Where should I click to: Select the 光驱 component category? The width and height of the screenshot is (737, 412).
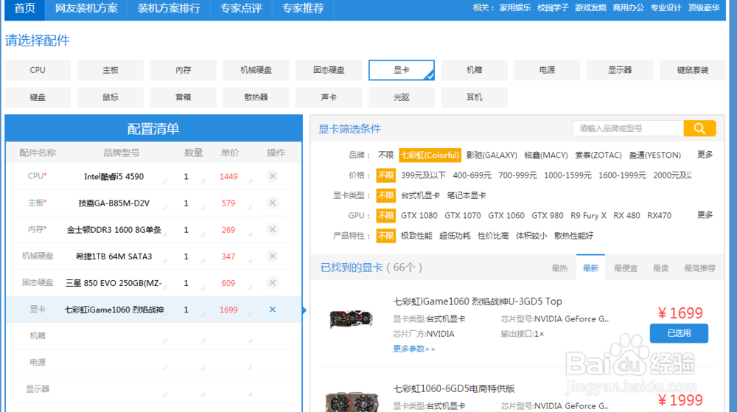402,97
